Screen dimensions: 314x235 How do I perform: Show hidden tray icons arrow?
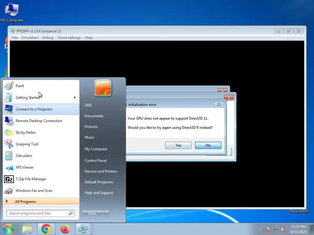[x=261, y=229]
